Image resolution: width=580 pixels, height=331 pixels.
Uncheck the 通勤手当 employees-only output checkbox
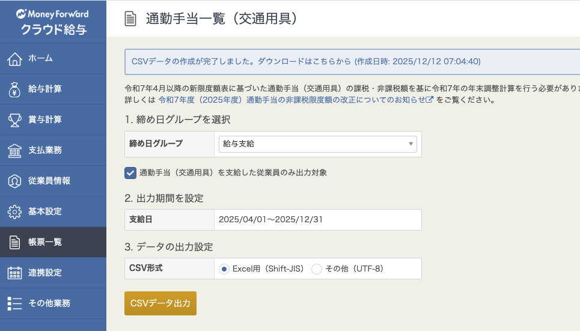pyautogui.click(x=130, y=173)
